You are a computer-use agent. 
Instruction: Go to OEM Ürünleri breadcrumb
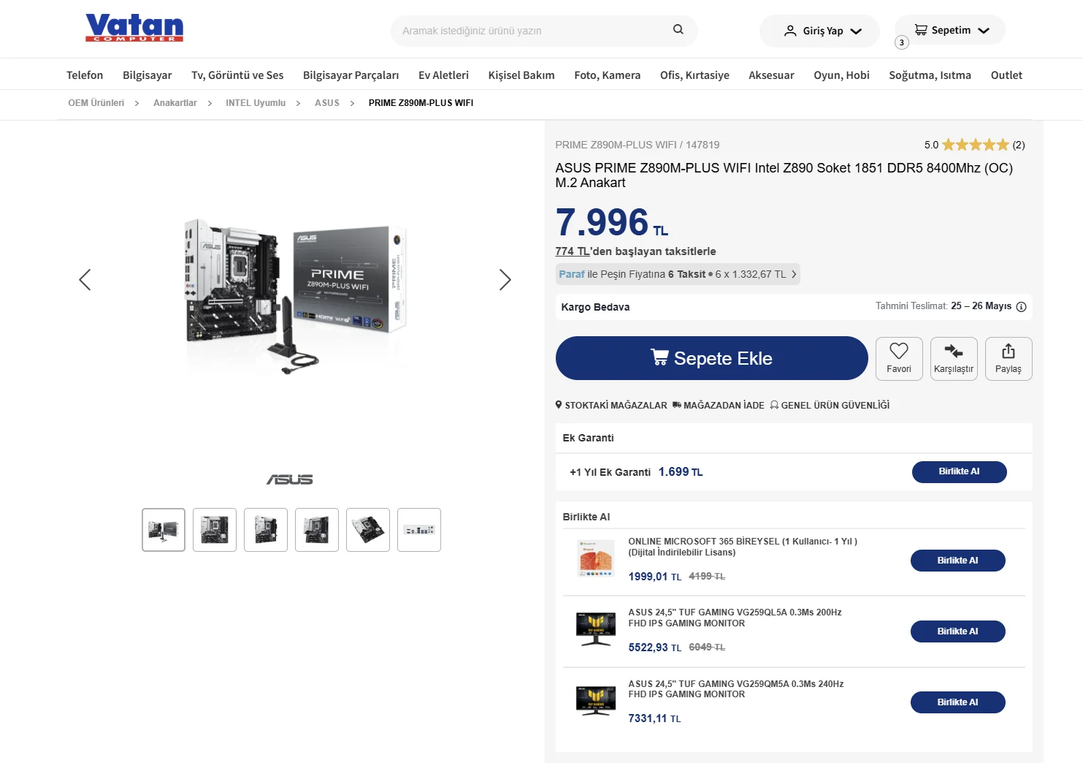(x=96, y=103)
